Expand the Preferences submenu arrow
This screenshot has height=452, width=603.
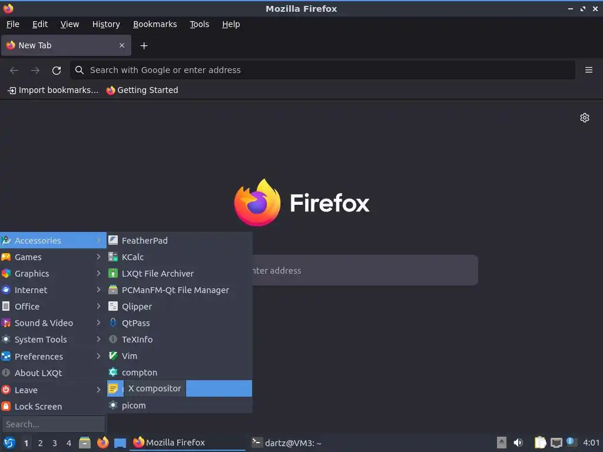[x=98, y=357]
